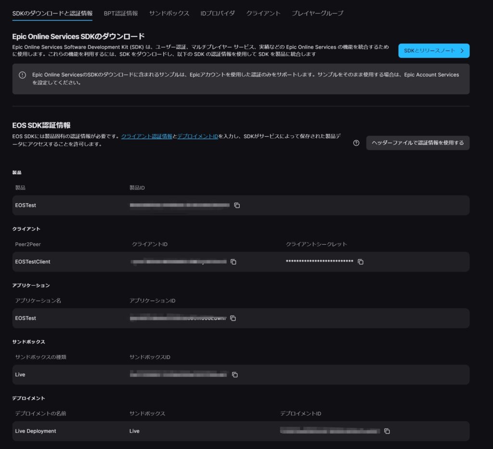Image resolution: width=493 pixels, height=449 pixels.
Task: Open the help tooltip beside EOS SDK認証情報
Action: (x=356, y=143)
